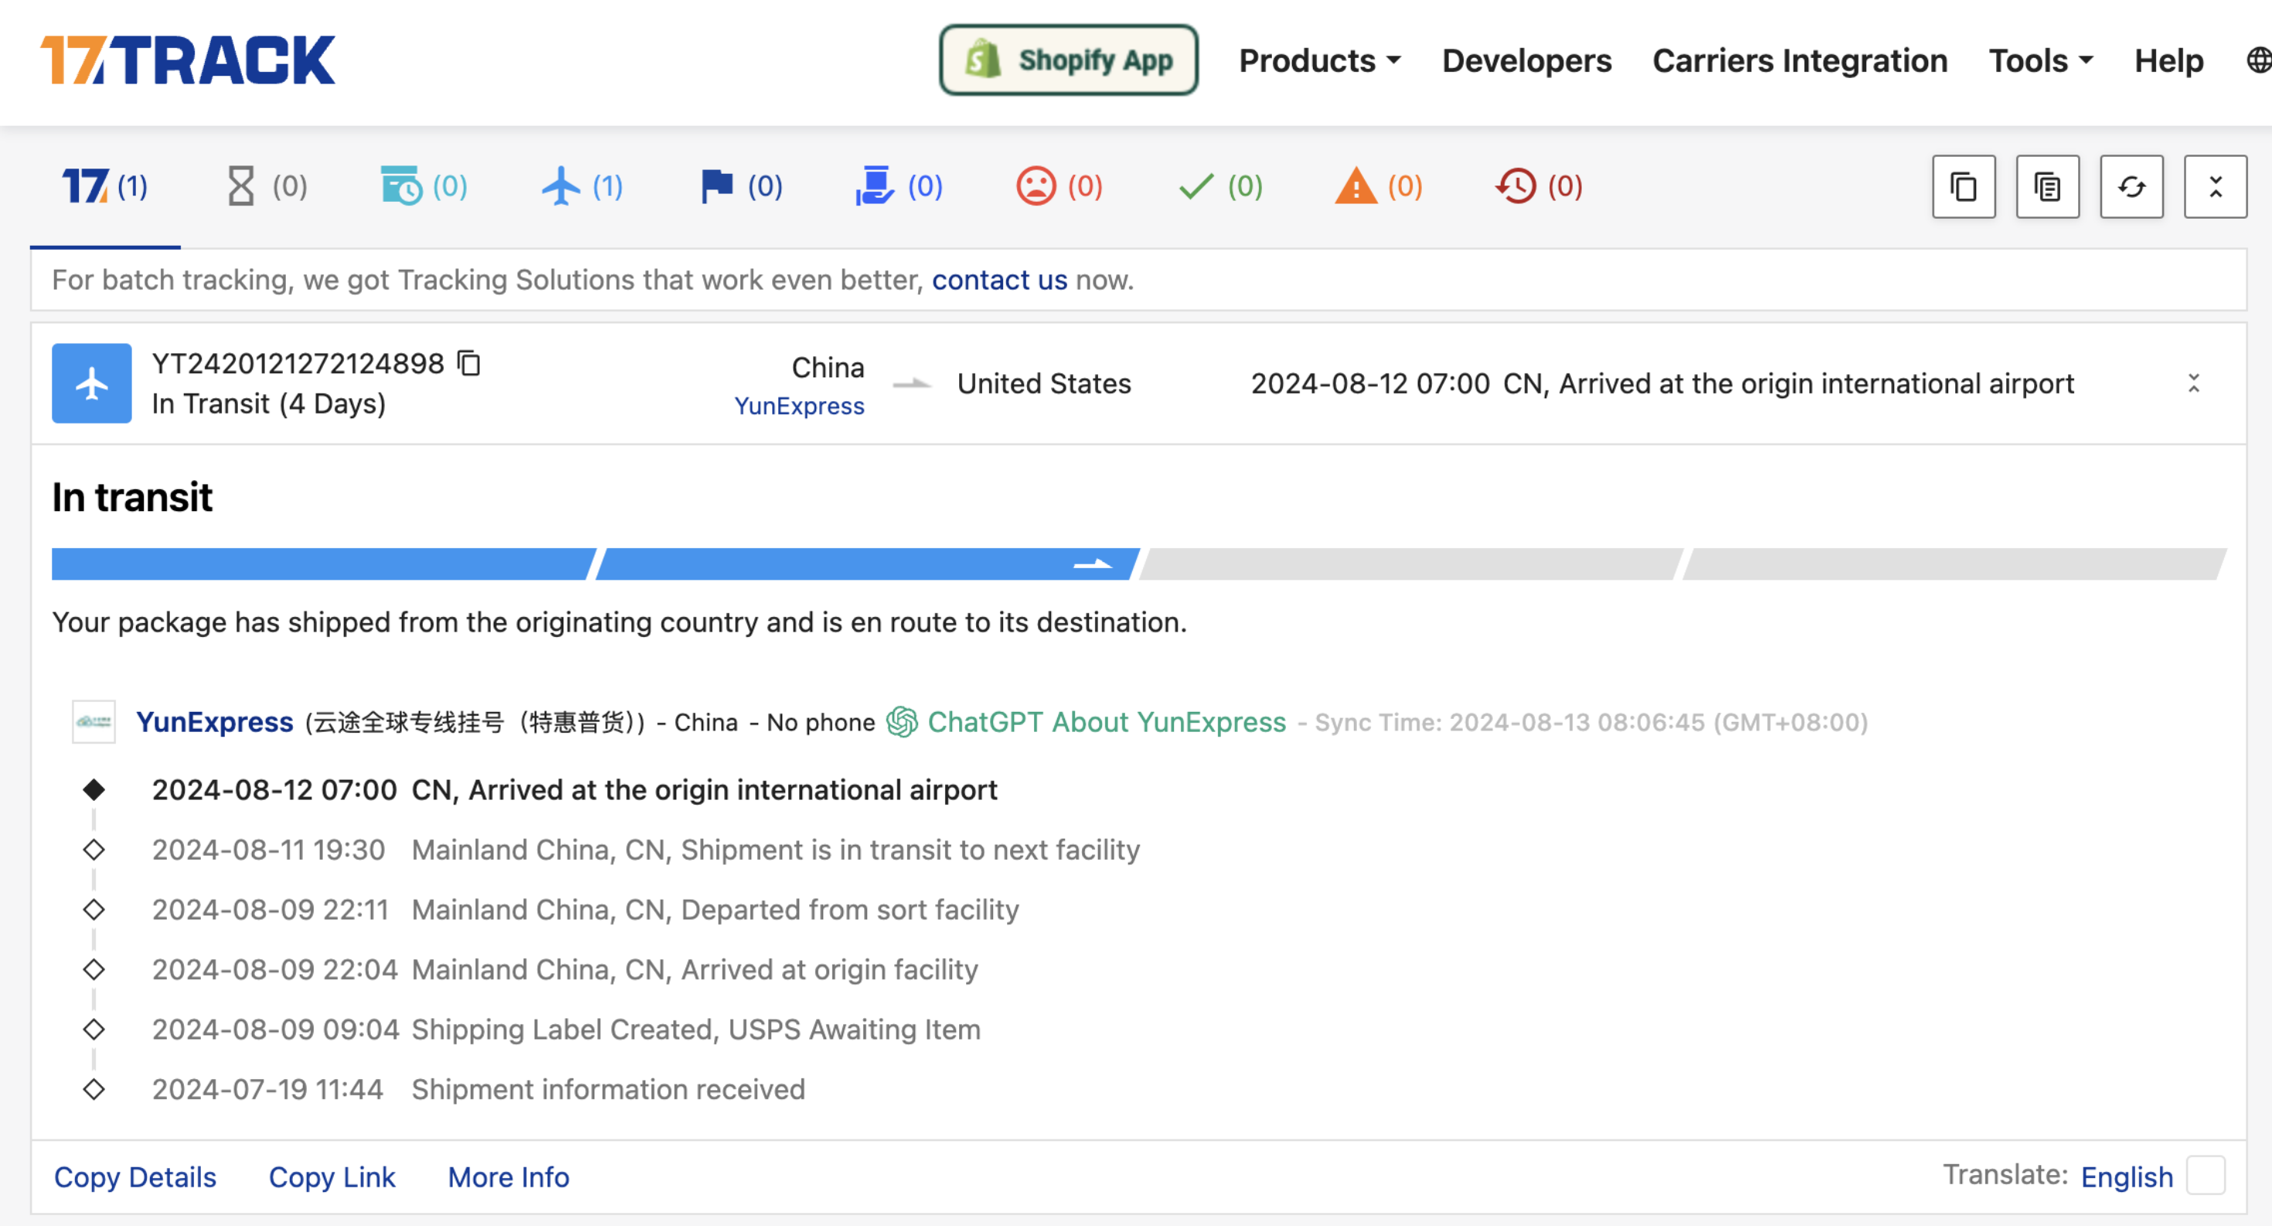
Task: Open the More Info link
Action: coord(508,1177)
